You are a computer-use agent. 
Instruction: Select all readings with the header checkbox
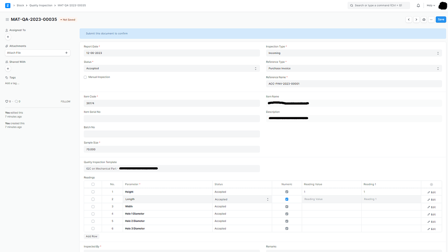click(93, 184)
